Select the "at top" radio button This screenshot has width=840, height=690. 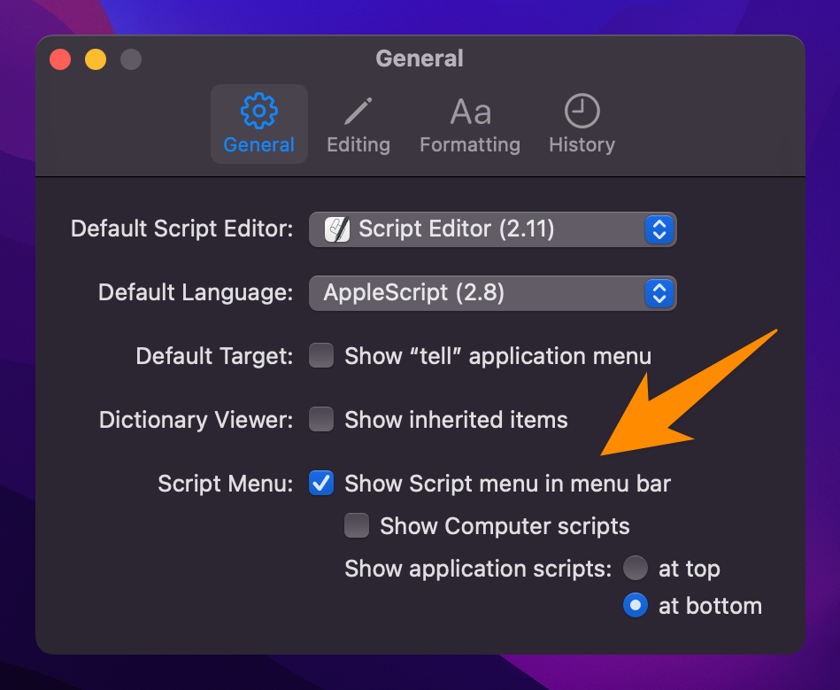click(x=636, y=568)
